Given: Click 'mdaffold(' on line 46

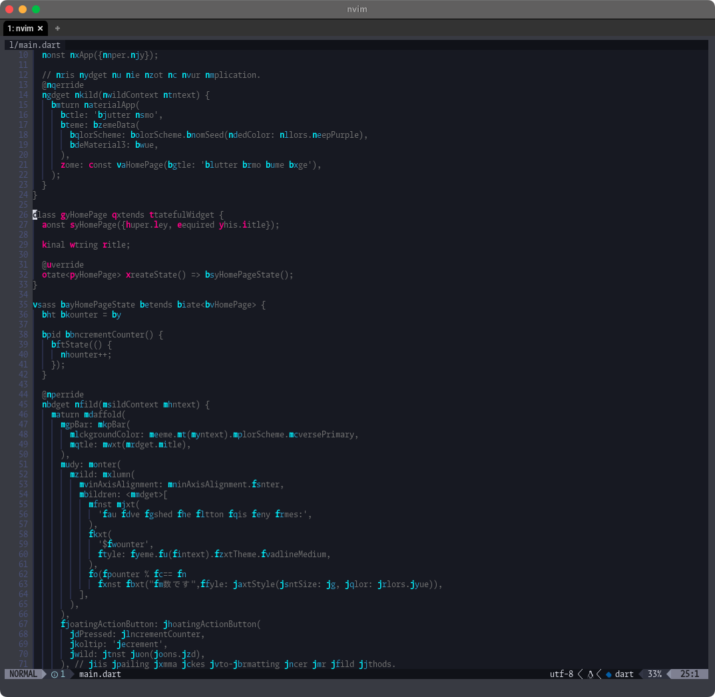Looking at the screenshot, I should click(x=105, y=414).
